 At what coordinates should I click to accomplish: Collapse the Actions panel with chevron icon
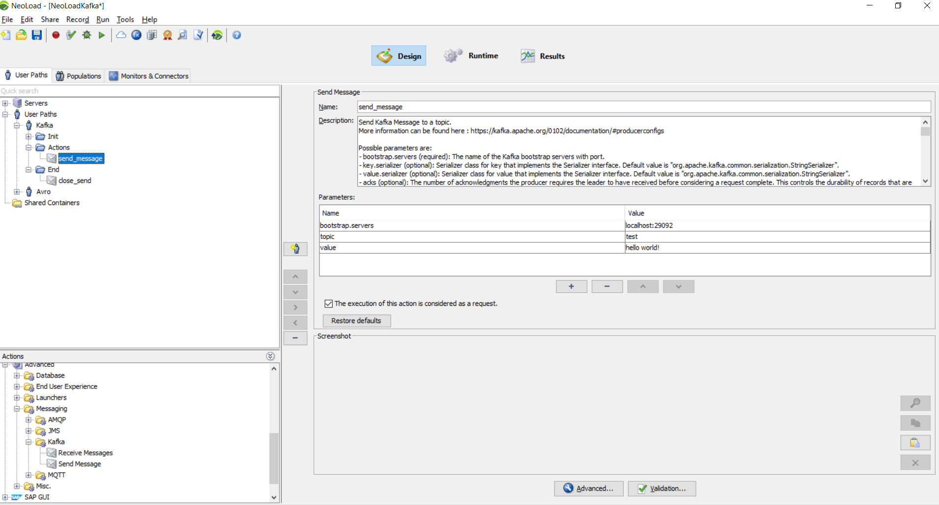(x=270, y=356)
